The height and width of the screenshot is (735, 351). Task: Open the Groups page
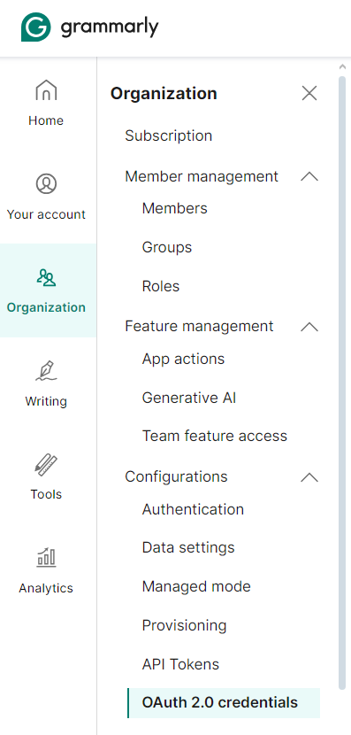(167, 247)
